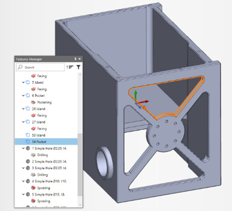
Task: Click the Pocketing operation icon
Action: (33, 102)
